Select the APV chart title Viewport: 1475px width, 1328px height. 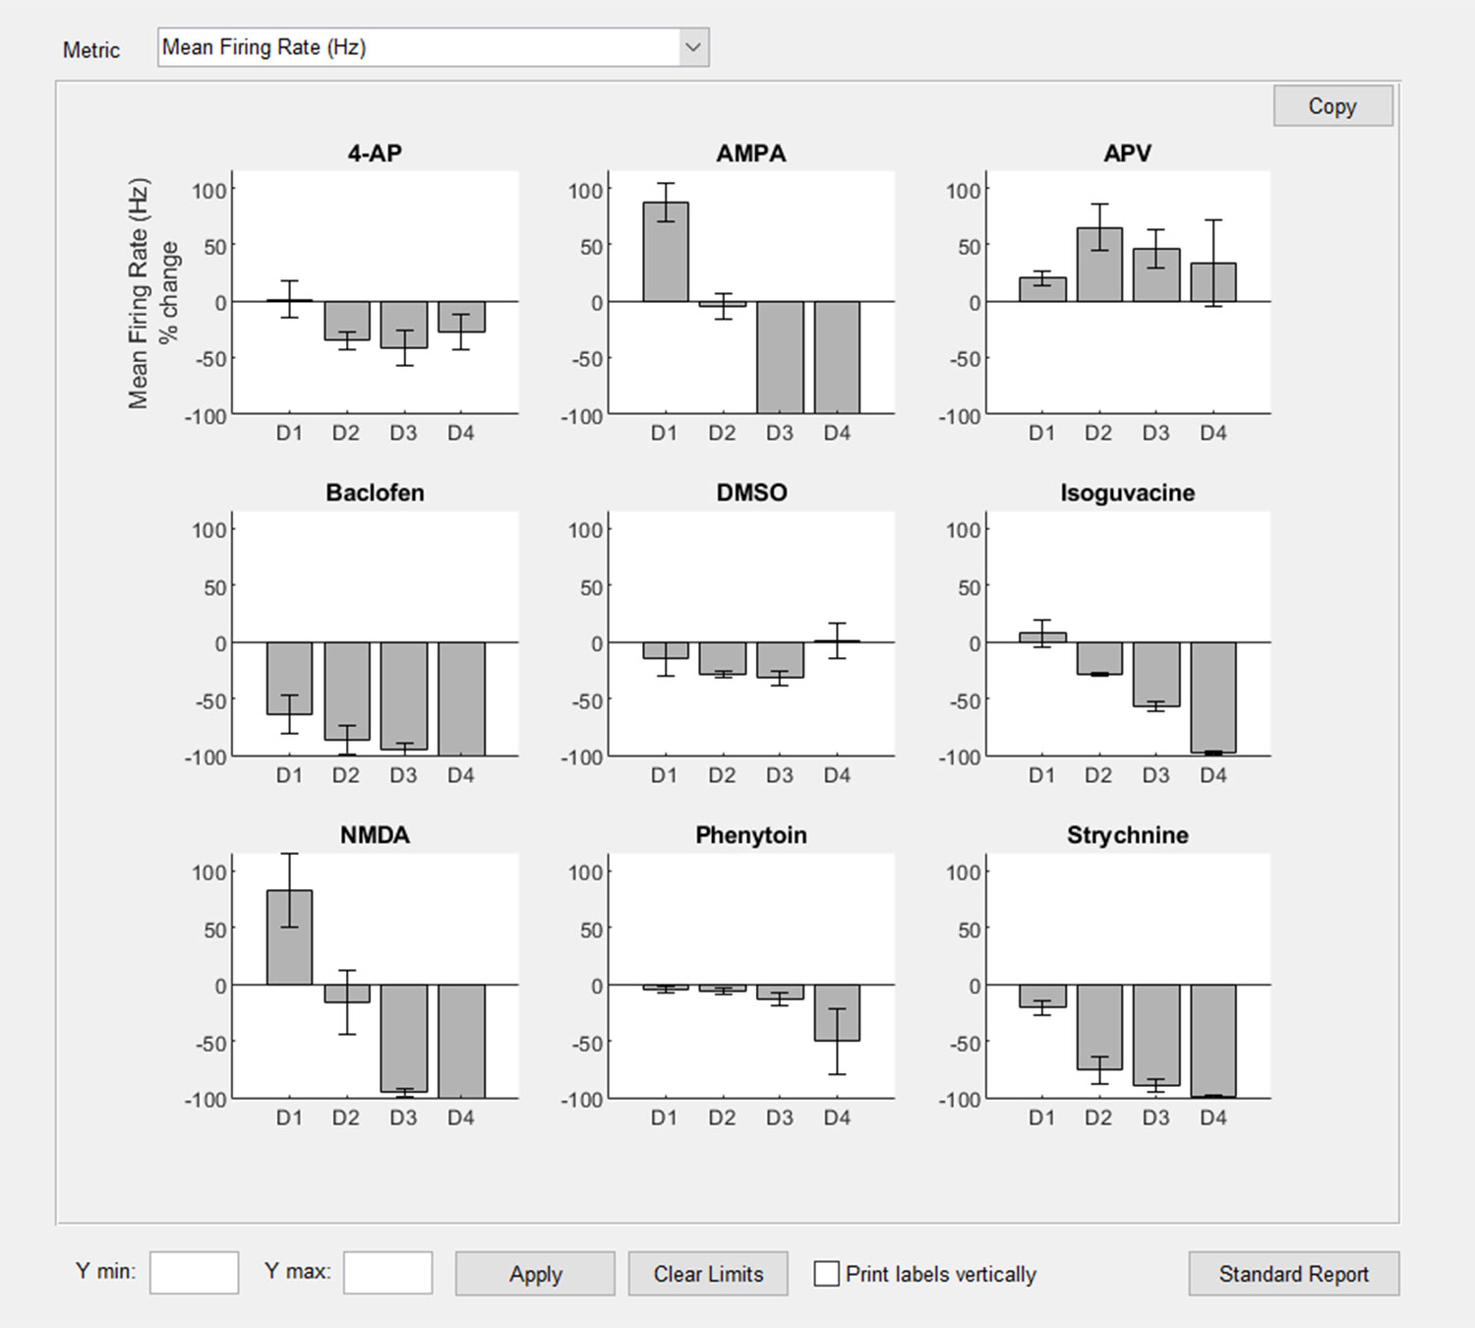(1128, 153)
